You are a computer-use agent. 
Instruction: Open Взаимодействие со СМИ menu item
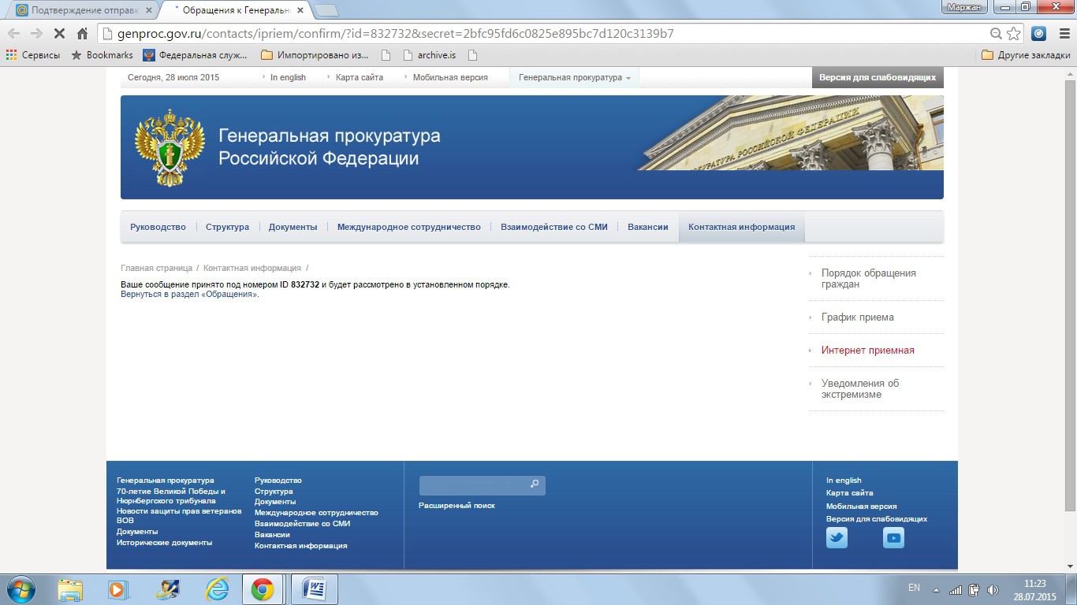click(554, 227)
